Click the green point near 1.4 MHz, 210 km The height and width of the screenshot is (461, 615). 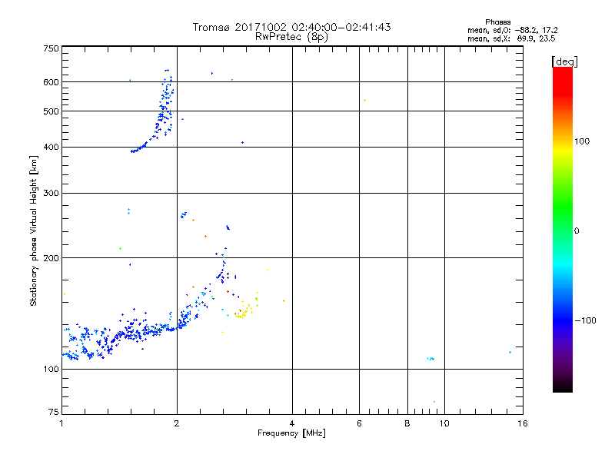pyautogui.click(x=121, y=248)
